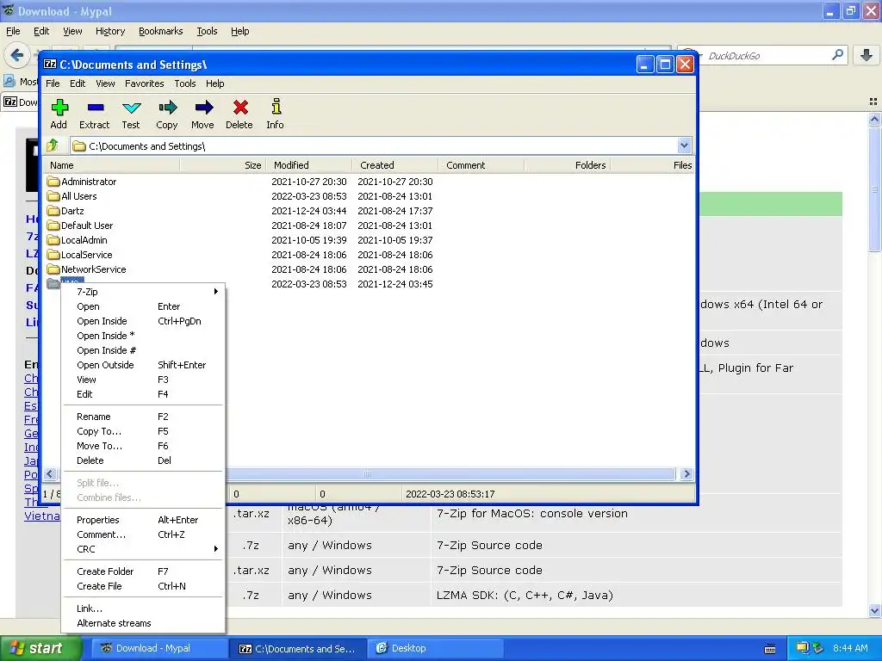Screen dimensions: 882x661
Task: Click the Administrator folder icon
Action: (x=53, y=181)
